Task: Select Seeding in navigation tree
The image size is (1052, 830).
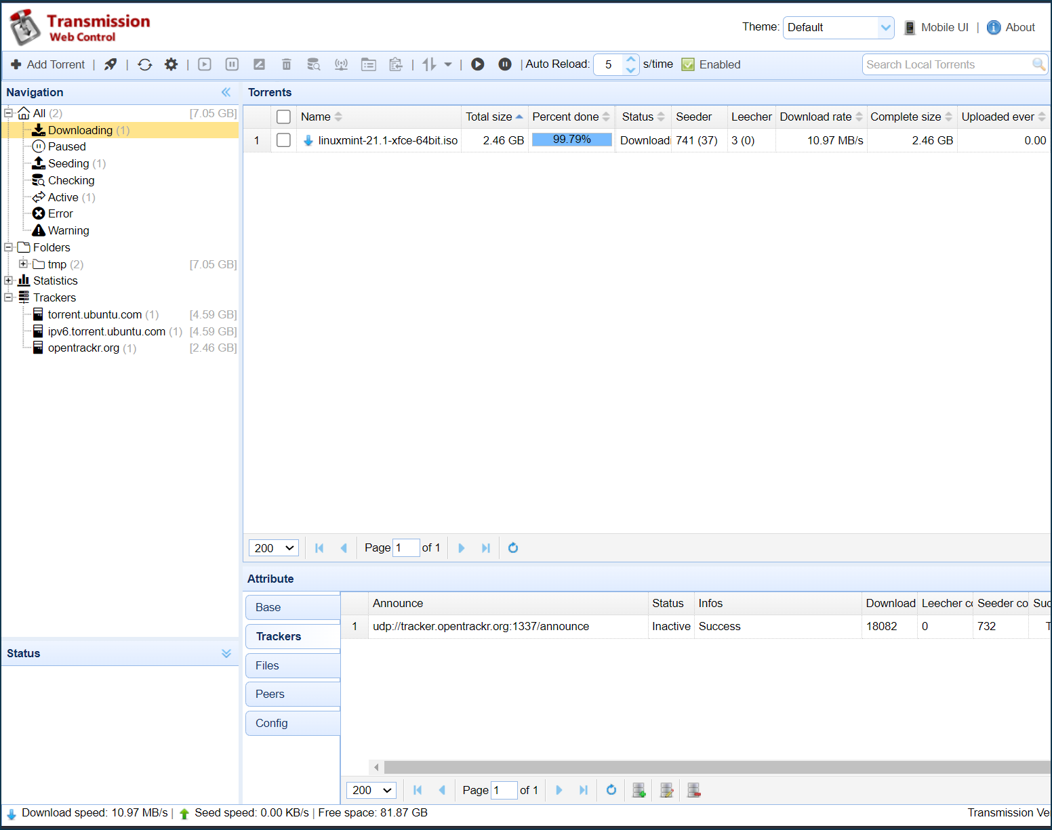Action: pyautogui.click(x=68, y=163)
